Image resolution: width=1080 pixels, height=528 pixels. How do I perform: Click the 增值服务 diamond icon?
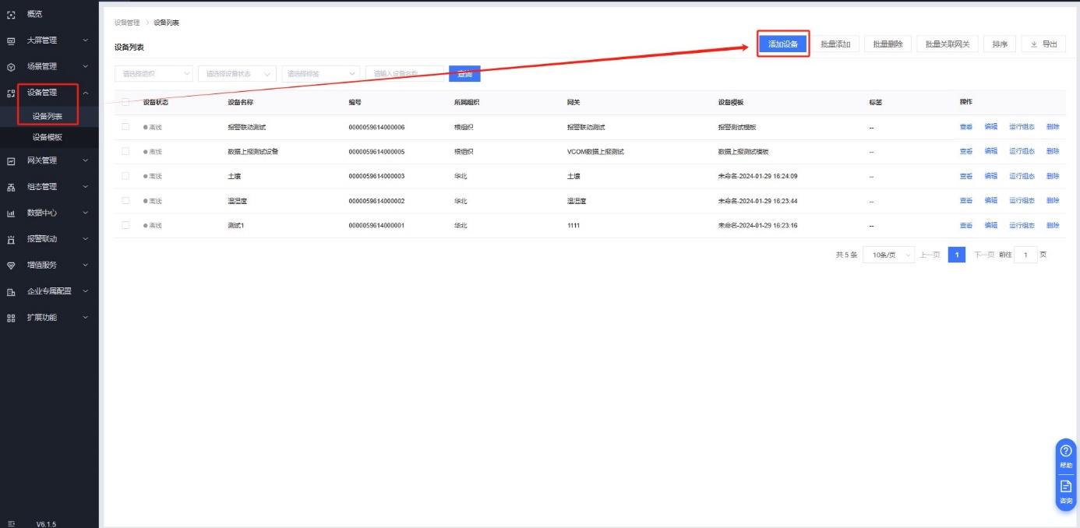11,266
